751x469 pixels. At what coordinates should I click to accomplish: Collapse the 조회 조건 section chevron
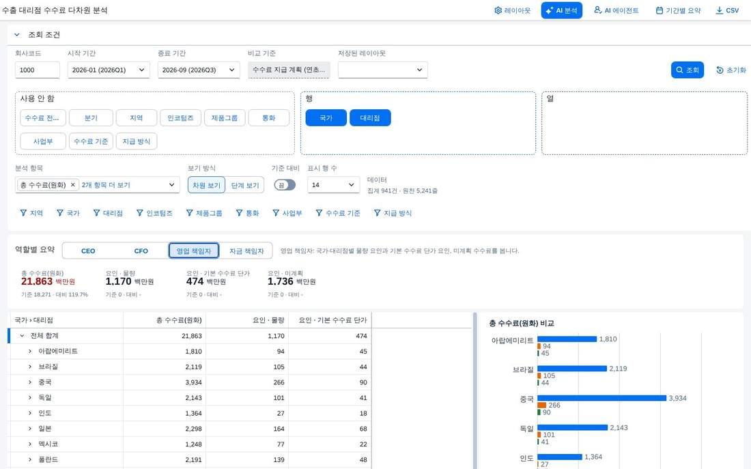coord(17,35)
